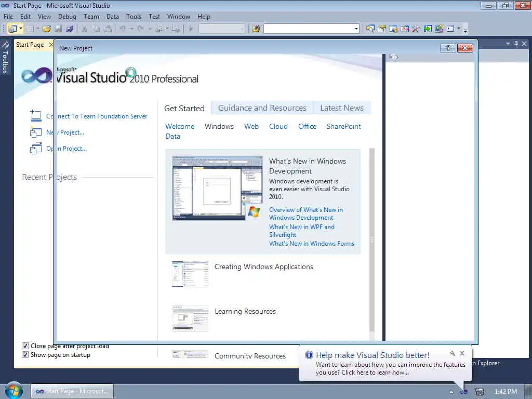
Task: Expand the collapsed Toolbox side tab
Action: tap(5, 58)
